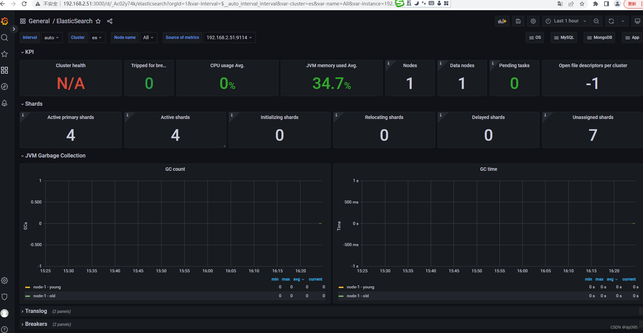Open dashboard settings via gear icon
The width and height of the screenshot is (643, 333).
(x=533, y=21)
